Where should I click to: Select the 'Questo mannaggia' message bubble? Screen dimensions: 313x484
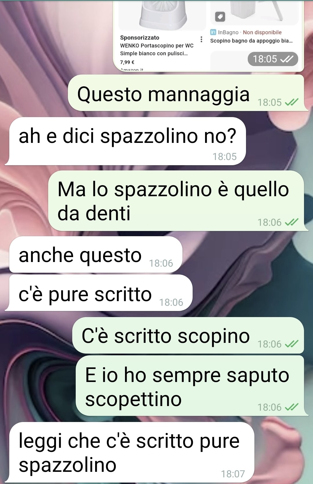pos(188,93)
